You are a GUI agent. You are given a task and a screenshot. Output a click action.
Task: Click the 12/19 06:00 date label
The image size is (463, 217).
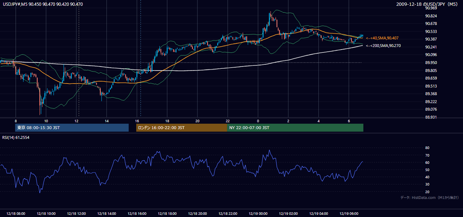tap(349, 214)
